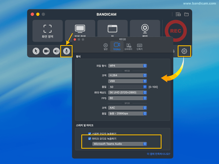The image size is (219, 164).
Task: Uncheck 마이크 오디오 녹음하기 checkbox
Action: point(90,139)
